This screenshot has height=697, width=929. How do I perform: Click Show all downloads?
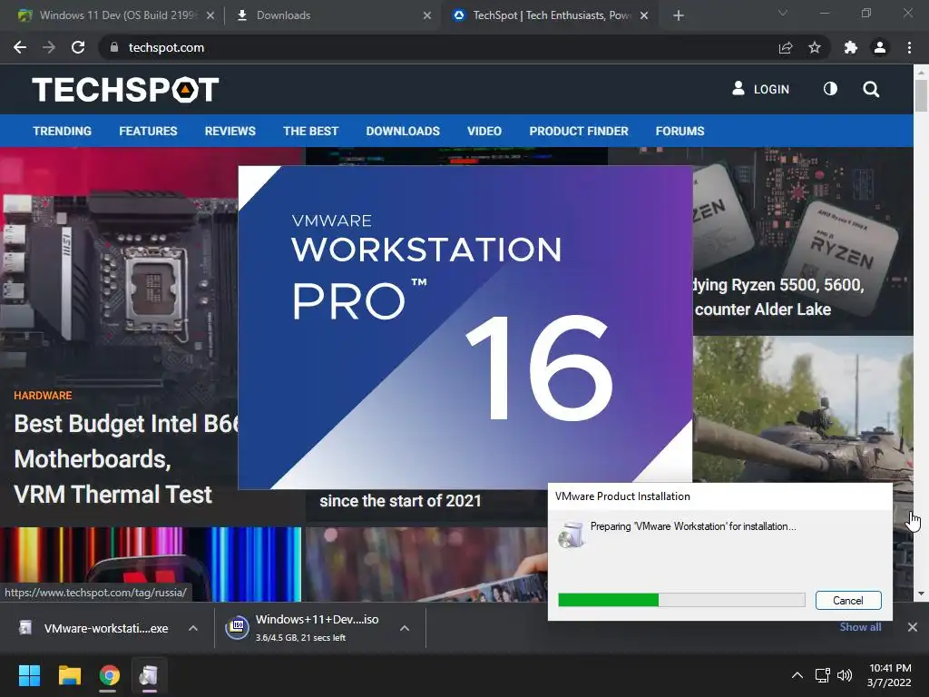click(860, 627)
